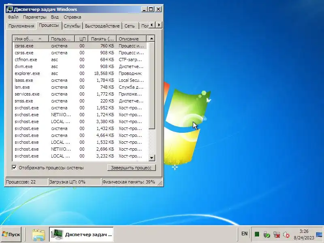
Task: Select the dwm.exe process row
Action: (x=80, y=66)
